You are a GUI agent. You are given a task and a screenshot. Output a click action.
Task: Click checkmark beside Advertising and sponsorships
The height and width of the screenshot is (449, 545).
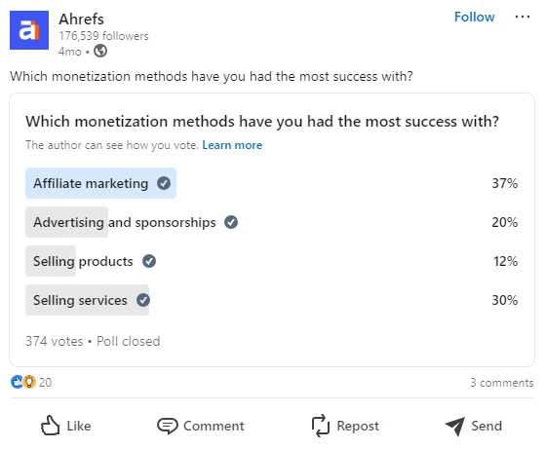tap(231, 222)
